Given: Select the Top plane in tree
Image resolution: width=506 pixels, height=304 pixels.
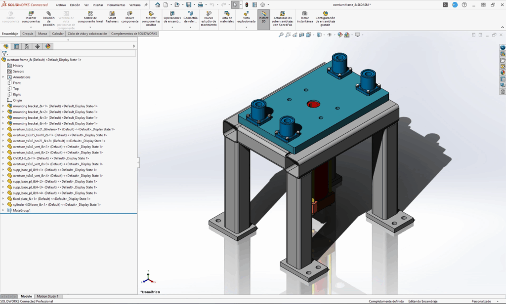Looking at the screenshot, I should coord(16,89).
